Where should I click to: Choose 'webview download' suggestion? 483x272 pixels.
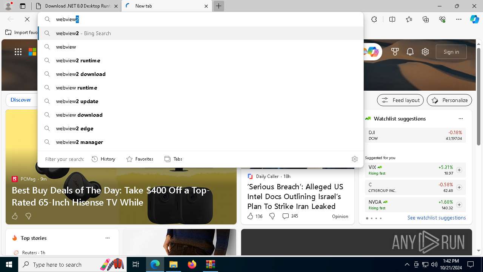(200, 115)
